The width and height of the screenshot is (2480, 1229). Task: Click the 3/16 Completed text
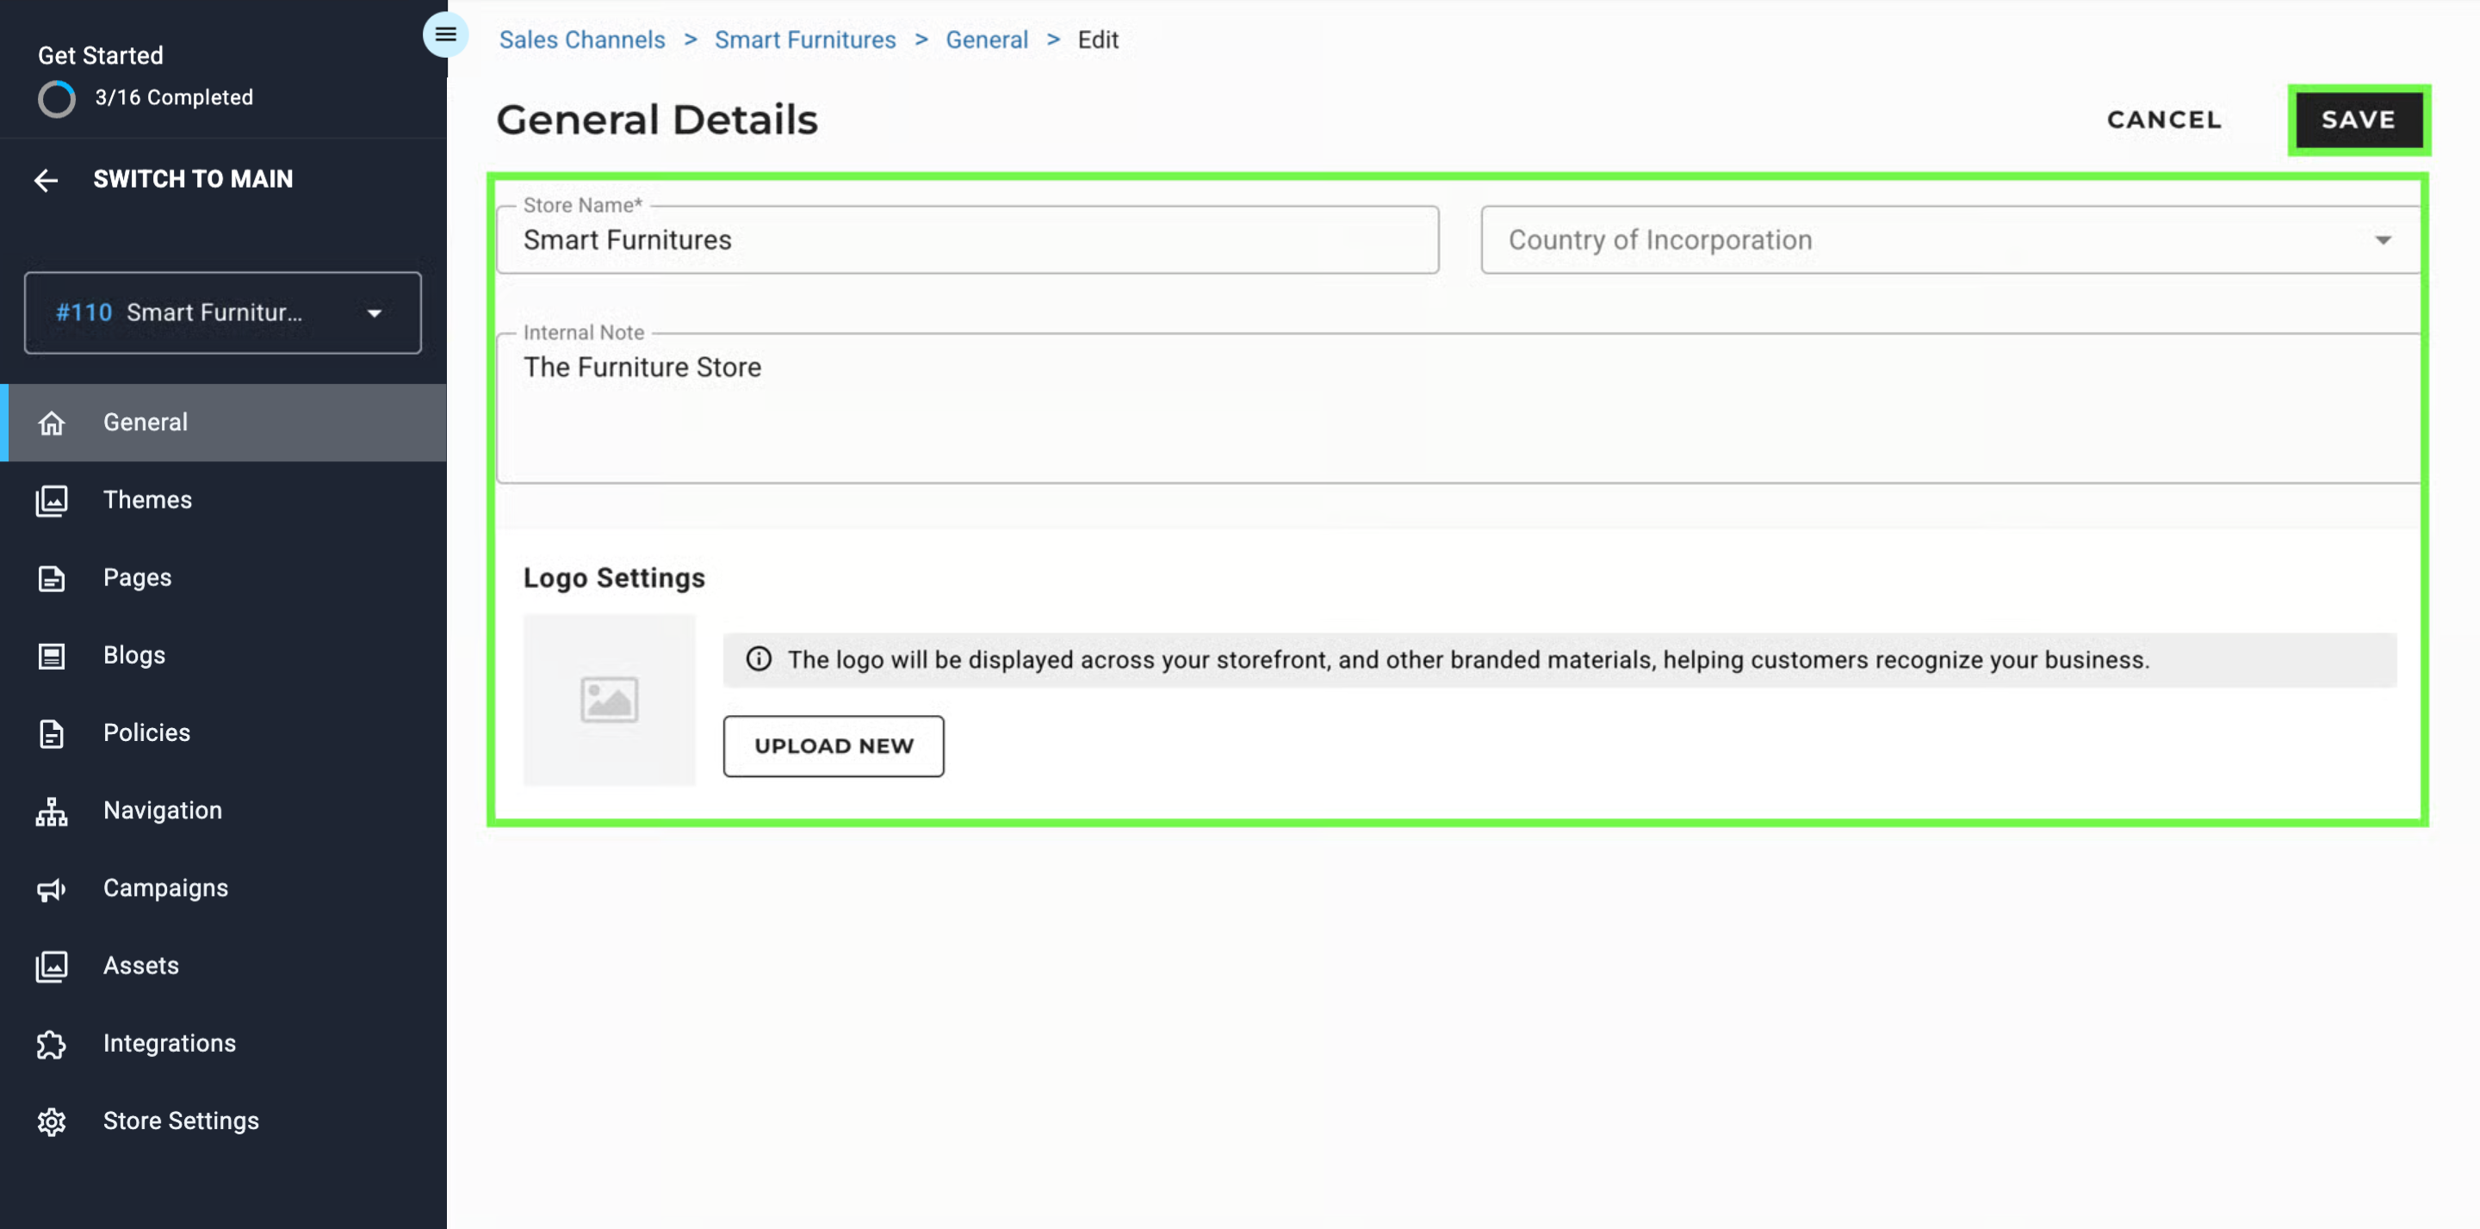coord(174,98)
